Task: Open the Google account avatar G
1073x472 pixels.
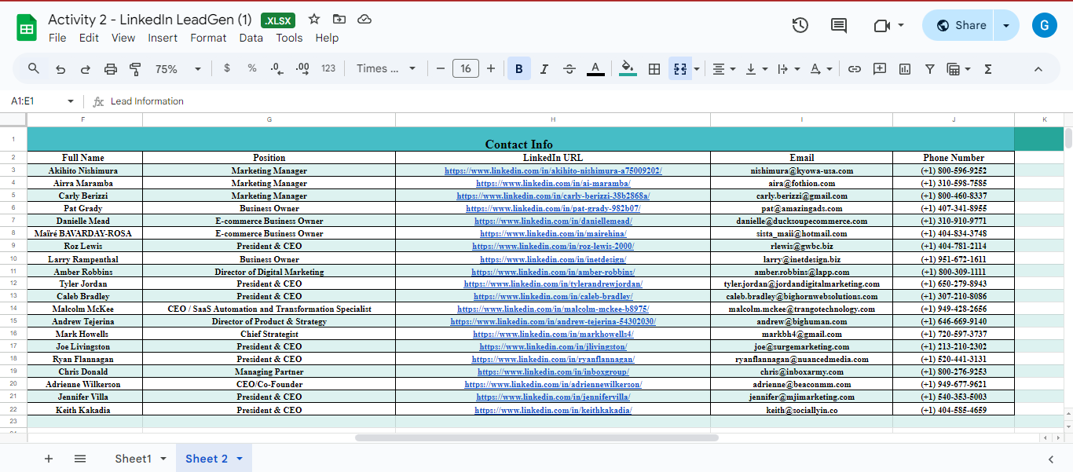Action: coord(1045,25)
